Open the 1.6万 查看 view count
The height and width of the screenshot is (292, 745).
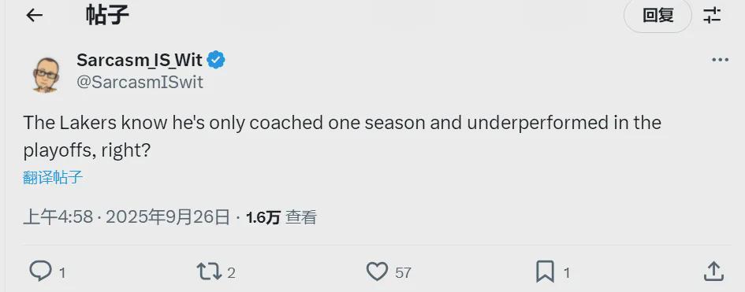(281, 217)
